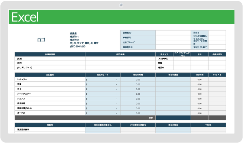Click the YTD時間 column header
Screen dimensions: 243x143
tap(200, 75)
